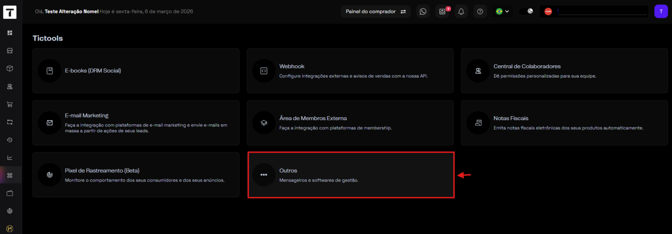Open WhatsApp support icon in header
The image size is (672, 234).
[423, 11]
